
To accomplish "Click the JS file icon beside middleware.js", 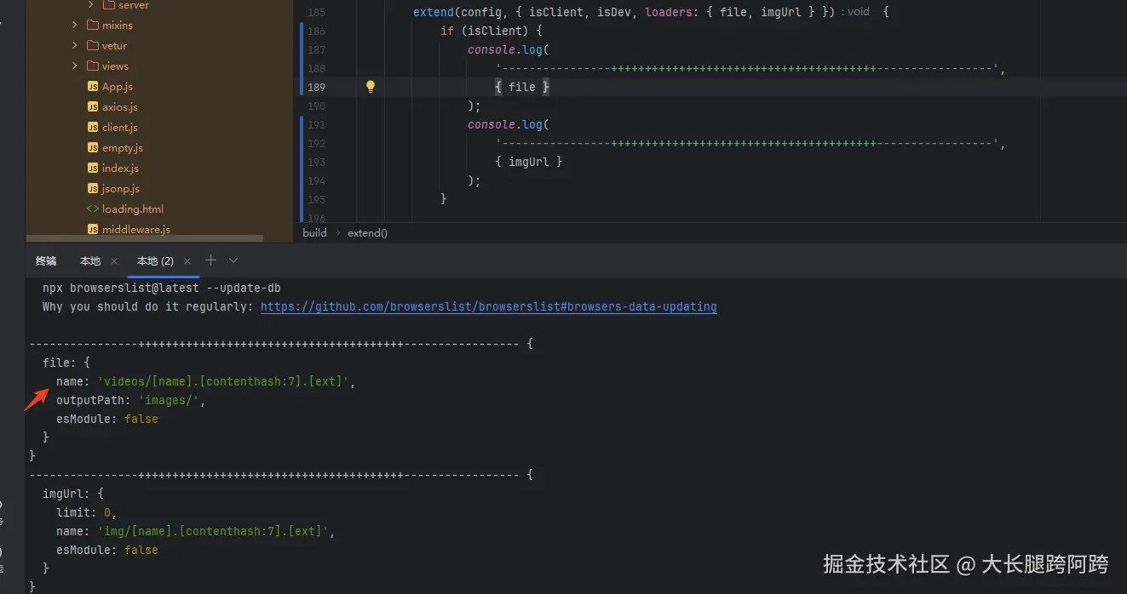I will coord(93,230).
